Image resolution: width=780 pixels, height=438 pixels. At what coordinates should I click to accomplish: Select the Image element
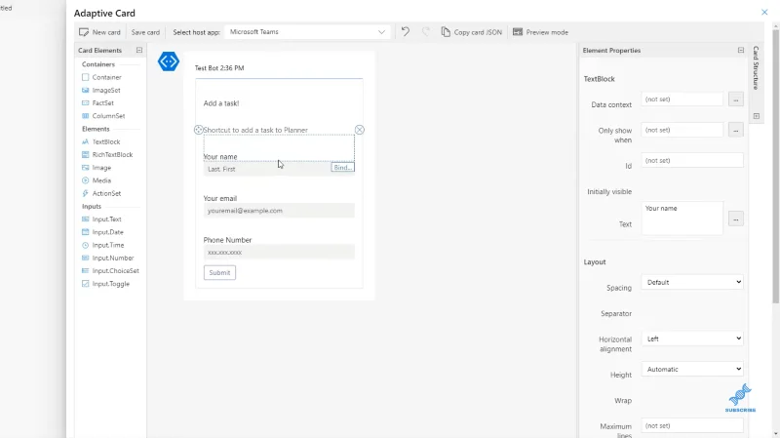point(96,168)
